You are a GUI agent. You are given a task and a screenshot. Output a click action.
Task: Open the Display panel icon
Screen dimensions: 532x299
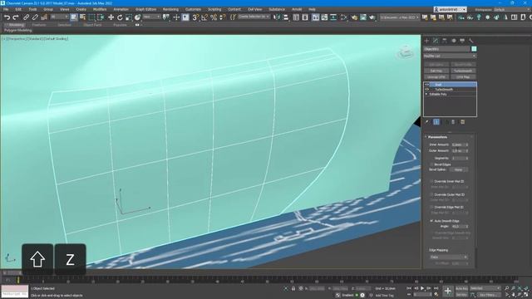[x=462, y=41]
